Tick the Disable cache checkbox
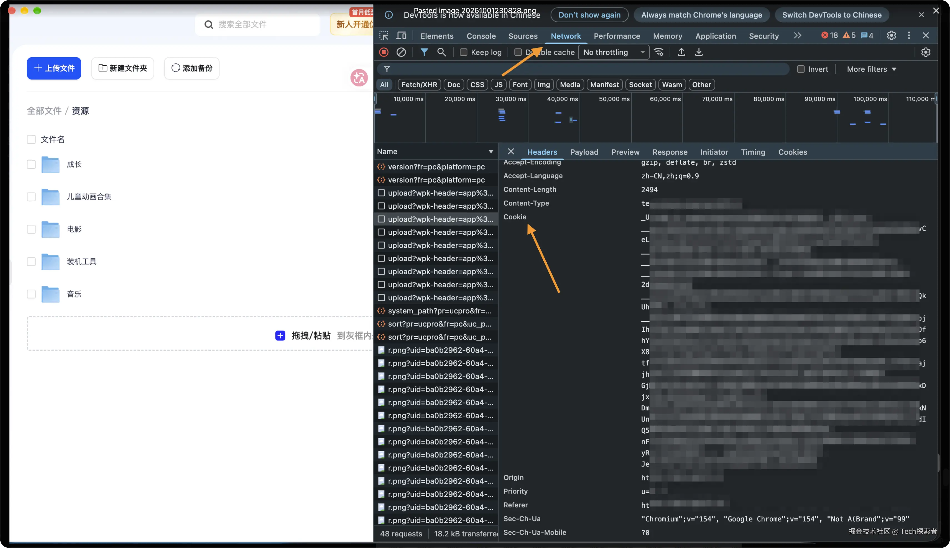 coord(518,52)
